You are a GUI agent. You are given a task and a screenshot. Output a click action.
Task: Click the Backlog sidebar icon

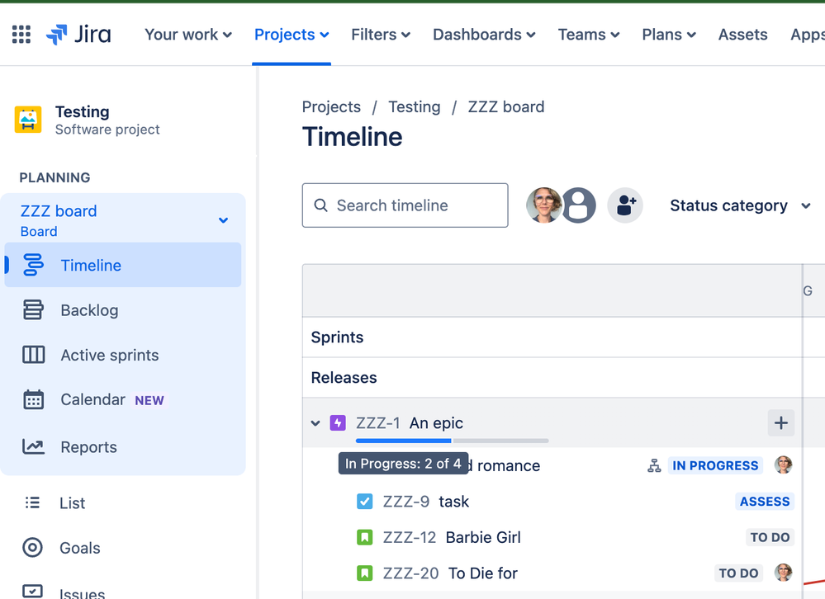pos(33,310)
